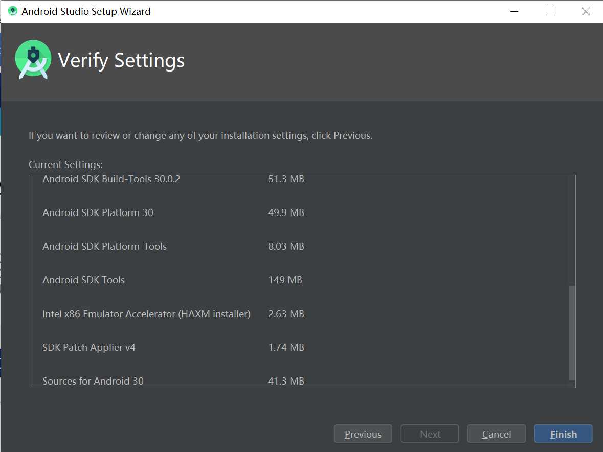The height and width of the screenshot is (452, 603).
Task: Close the Android Studio Setup Wizard
Action: (585, 12)
